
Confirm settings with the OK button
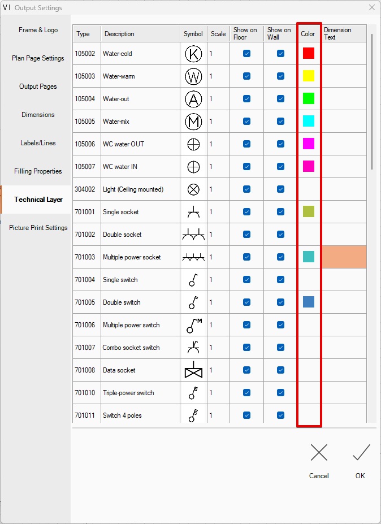coord(361,461)
